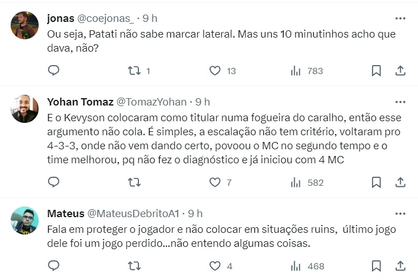Image resolution: width=418 pixels, height=280 pixels.
Task: Click Yohan Tomaz's profile picture
Action: point(25,109)
